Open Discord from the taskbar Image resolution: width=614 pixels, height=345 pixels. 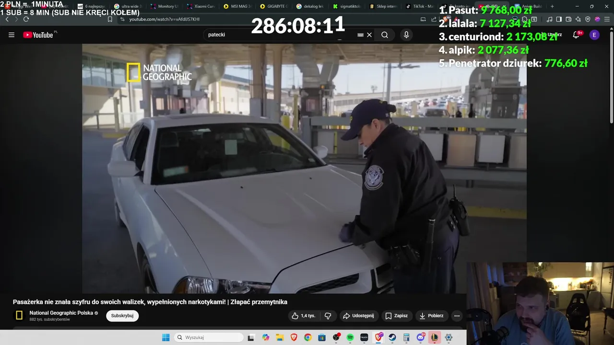421,337
